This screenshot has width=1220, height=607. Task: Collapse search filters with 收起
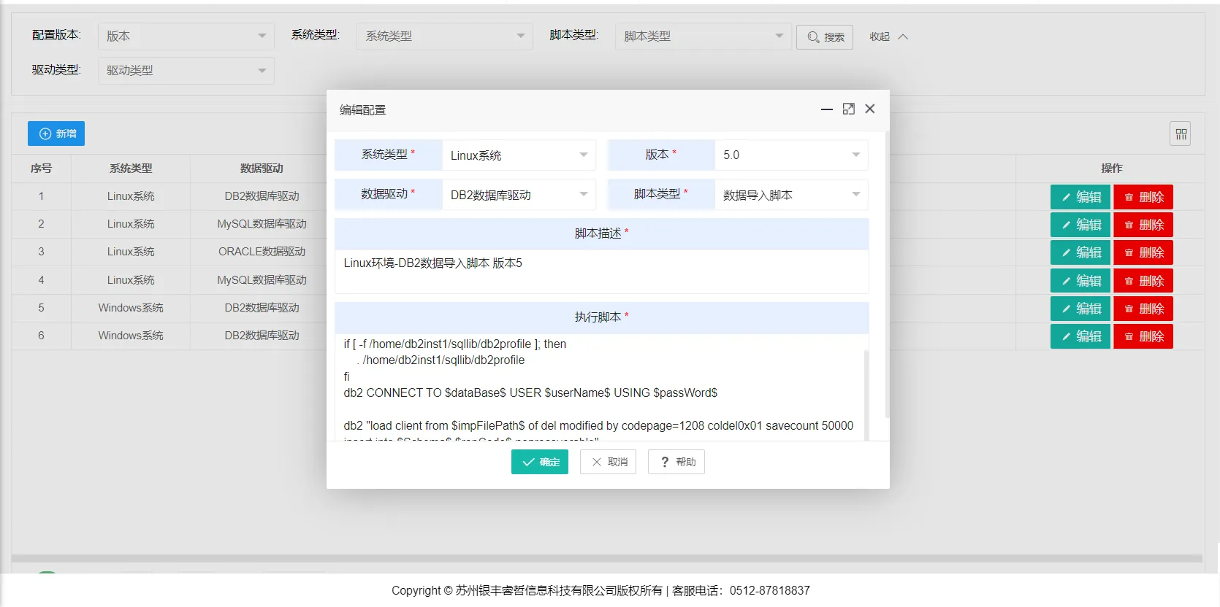point(888,37)
